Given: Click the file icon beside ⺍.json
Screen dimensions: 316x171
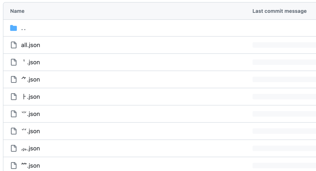Looking at the screenshot, I should 13,131.
